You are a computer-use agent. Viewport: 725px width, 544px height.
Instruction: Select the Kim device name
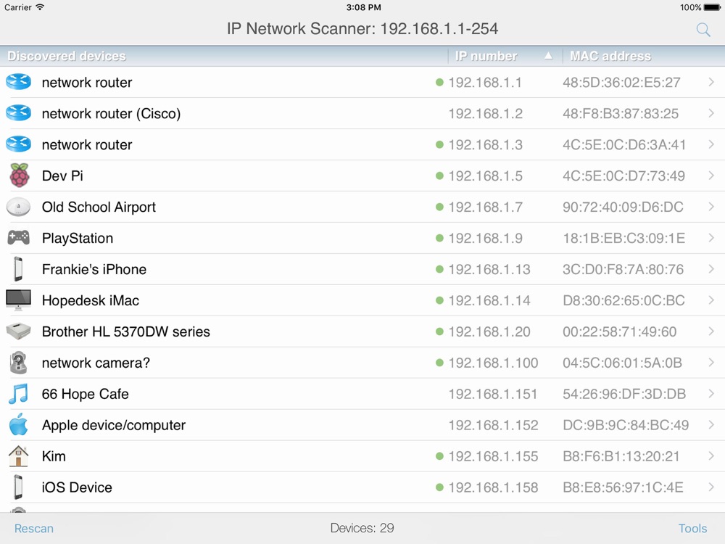click(x=54, y=456)
